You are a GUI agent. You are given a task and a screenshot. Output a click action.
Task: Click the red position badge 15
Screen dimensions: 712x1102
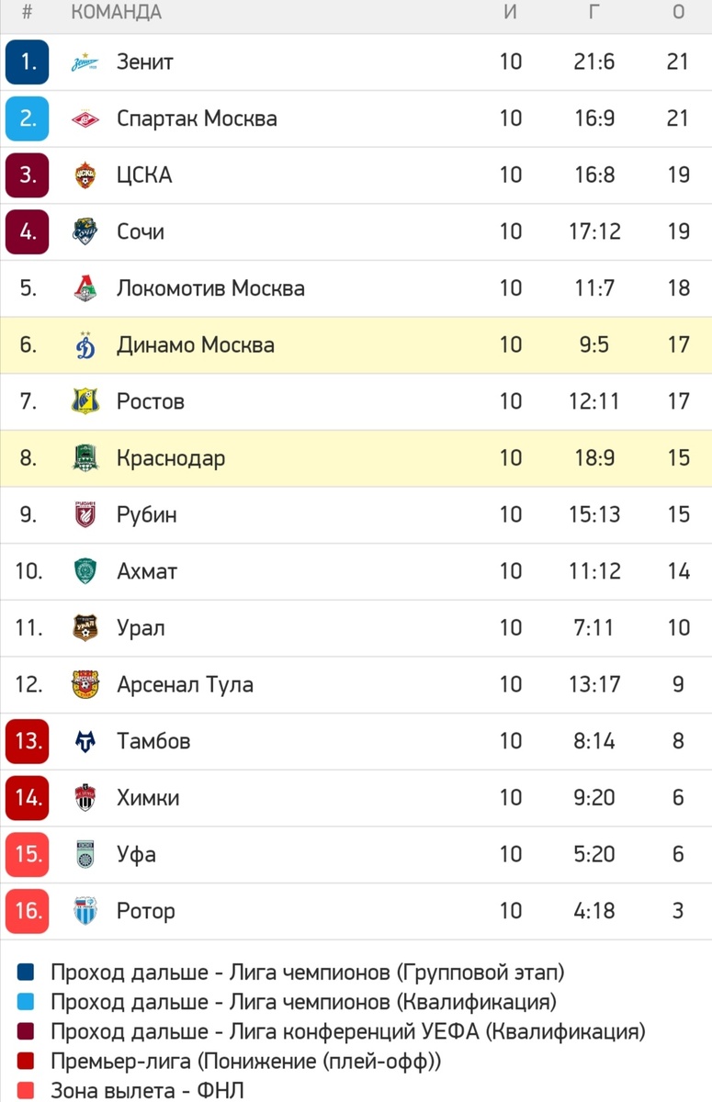tap(27, 854)
